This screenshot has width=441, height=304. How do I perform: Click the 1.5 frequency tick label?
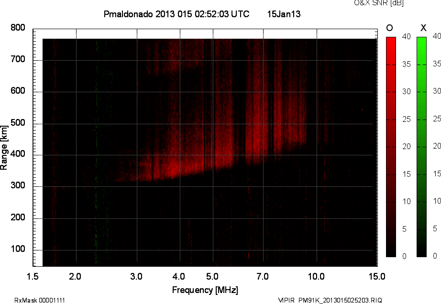click(33, 277)
